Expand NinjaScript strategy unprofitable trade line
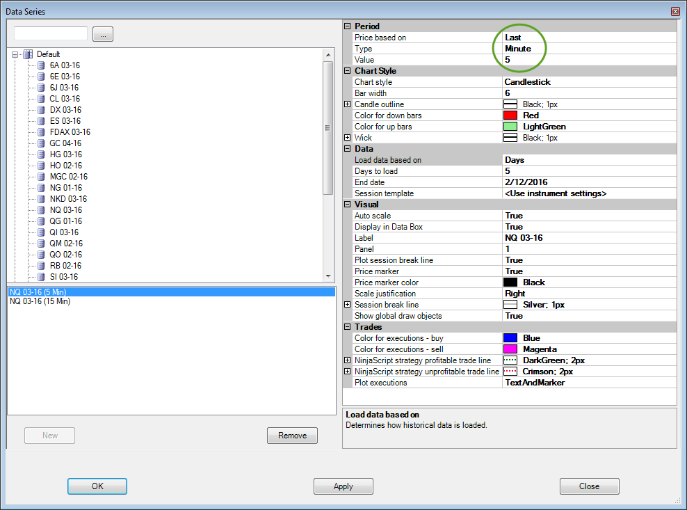 pos(348,371)
